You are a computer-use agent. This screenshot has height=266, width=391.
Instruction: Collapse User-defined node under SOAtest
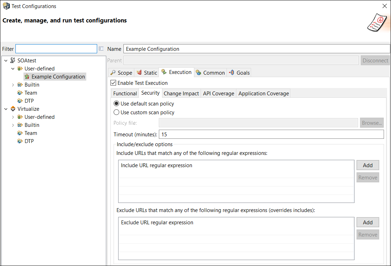[x=13, y=69]
